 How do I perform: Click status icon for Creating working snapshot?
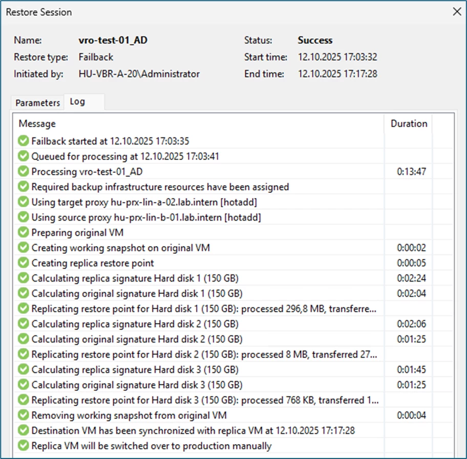pos(23,248)
